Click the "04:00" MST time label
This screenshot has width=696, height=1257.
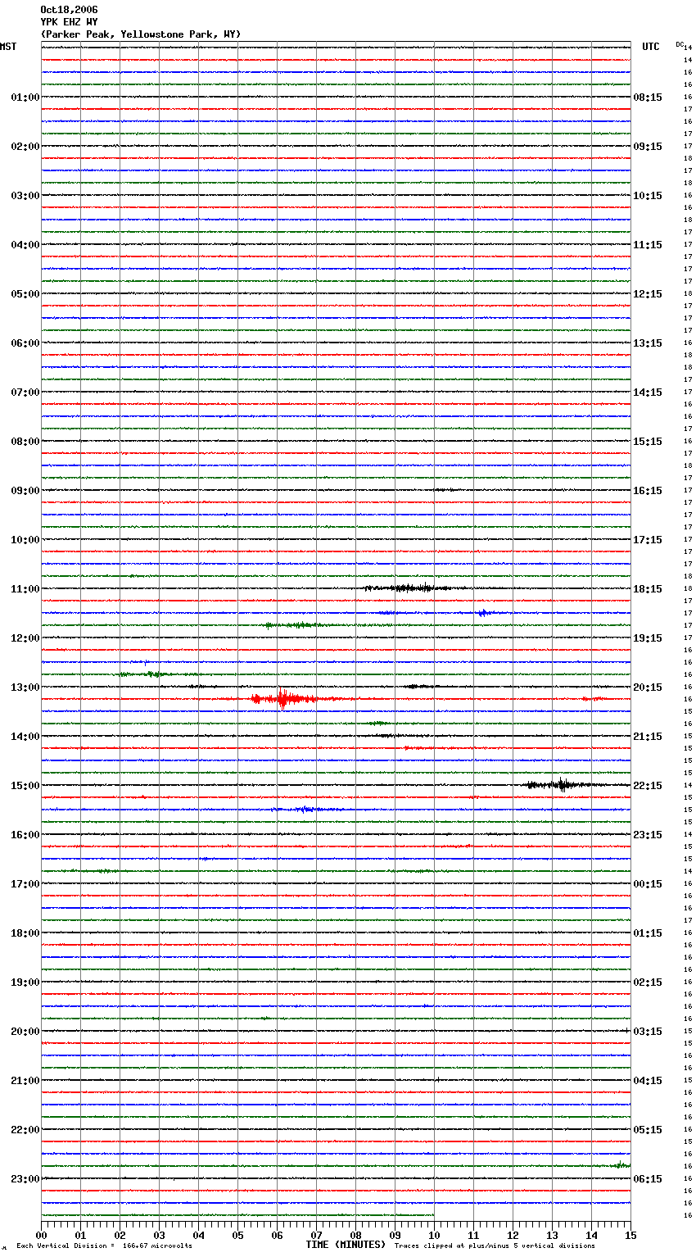[x=25, y=245]
